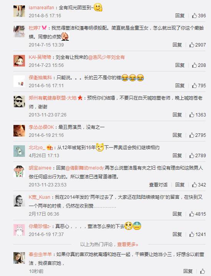Viewport: 211px width, 276px height.
Task: Like K宽_Kuan's comment with 4815 likes
Action: pyautogui.click(x=192, y=214)
